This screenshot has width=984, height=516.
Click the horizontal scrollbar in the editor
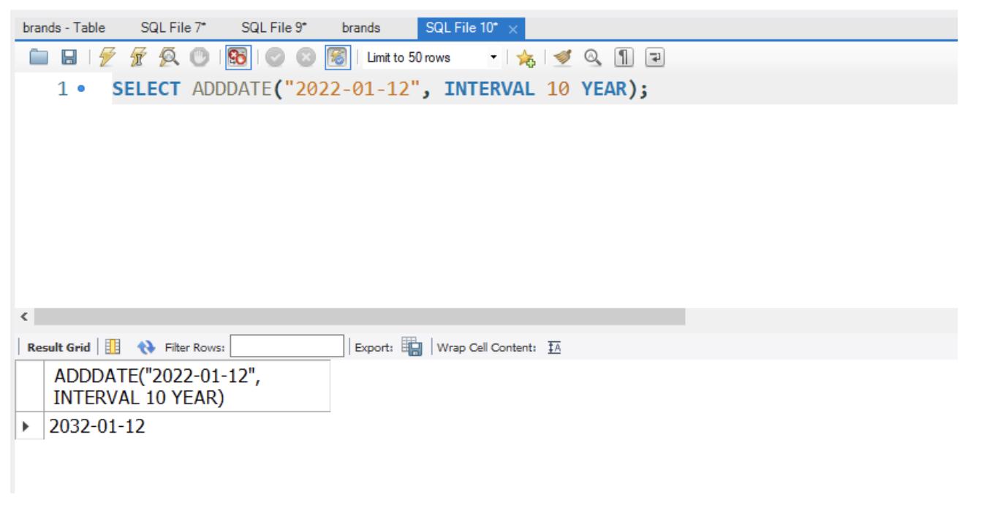(x=358, y=316)
